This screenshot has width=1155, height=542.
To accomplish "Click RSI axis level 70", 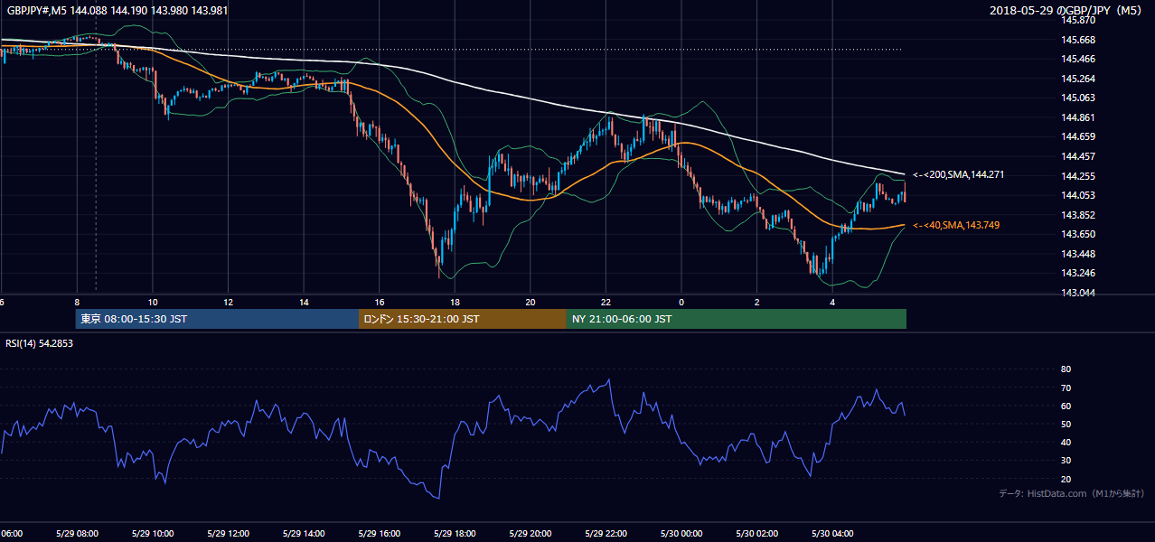I will coord(1066,388).
